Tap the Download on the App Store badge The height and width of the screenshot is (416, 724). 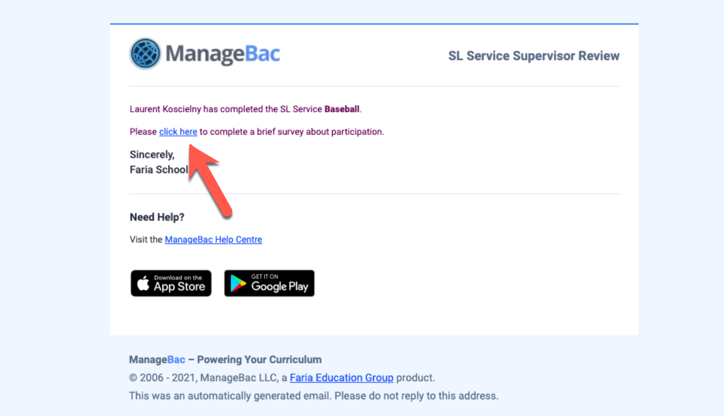[171, 283]
